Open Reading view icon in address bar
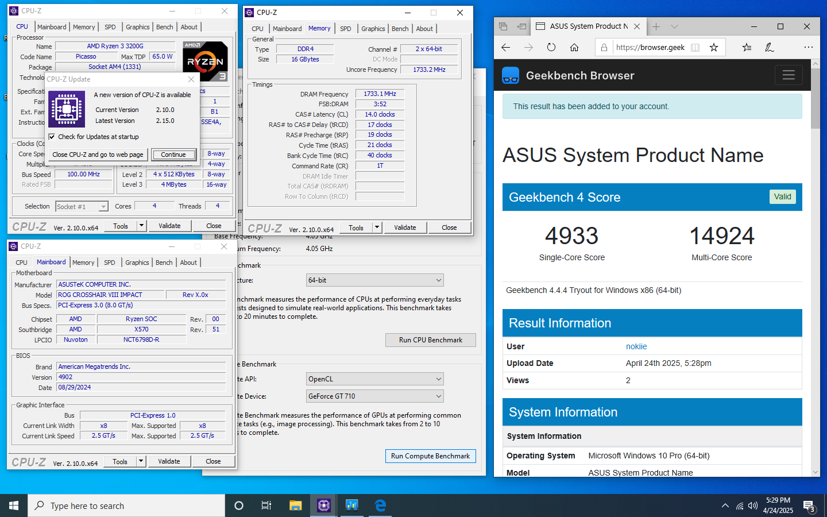827x517 pixels. (695, 48)
